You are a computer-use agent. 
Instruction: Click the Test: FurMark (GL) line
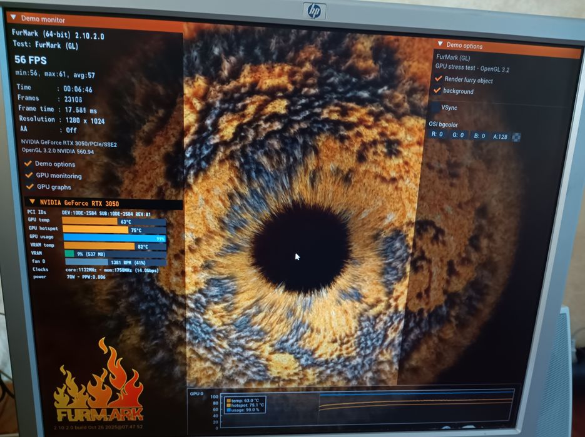pyautogui.click(x=46, y=45)
